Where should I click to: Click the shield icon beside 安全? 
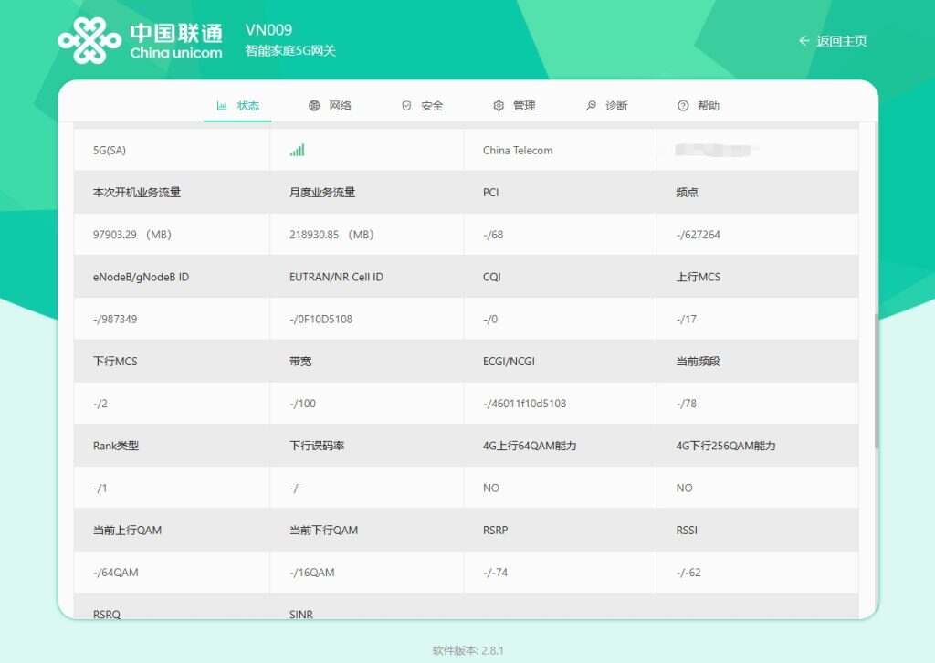click(406, 106)
